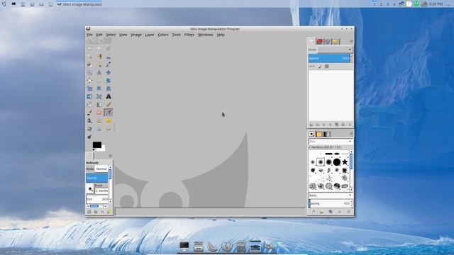Create a new layer button
Image resolution: width=454 pixels, height=255 pixels.
tap(311, 125)
